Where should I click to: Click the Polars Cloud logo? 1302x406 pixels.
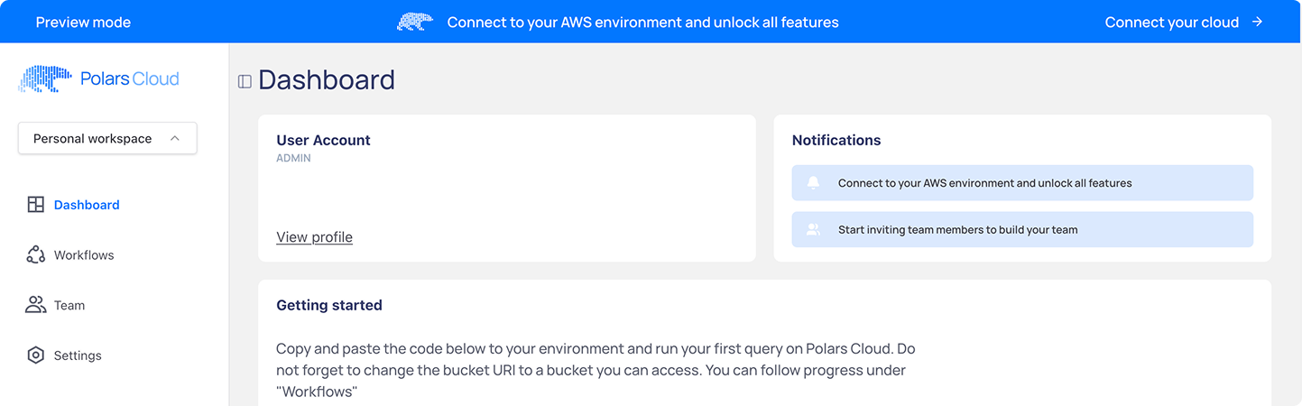[99, 79]
